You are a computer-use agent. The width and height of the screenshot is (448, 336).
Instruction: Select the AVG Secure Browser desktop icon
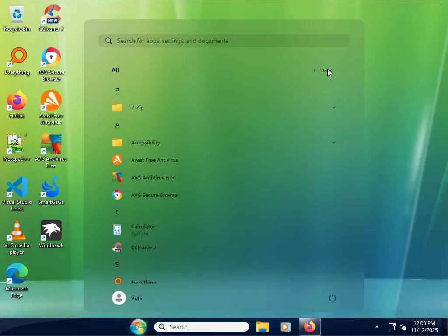coord(51,65)
